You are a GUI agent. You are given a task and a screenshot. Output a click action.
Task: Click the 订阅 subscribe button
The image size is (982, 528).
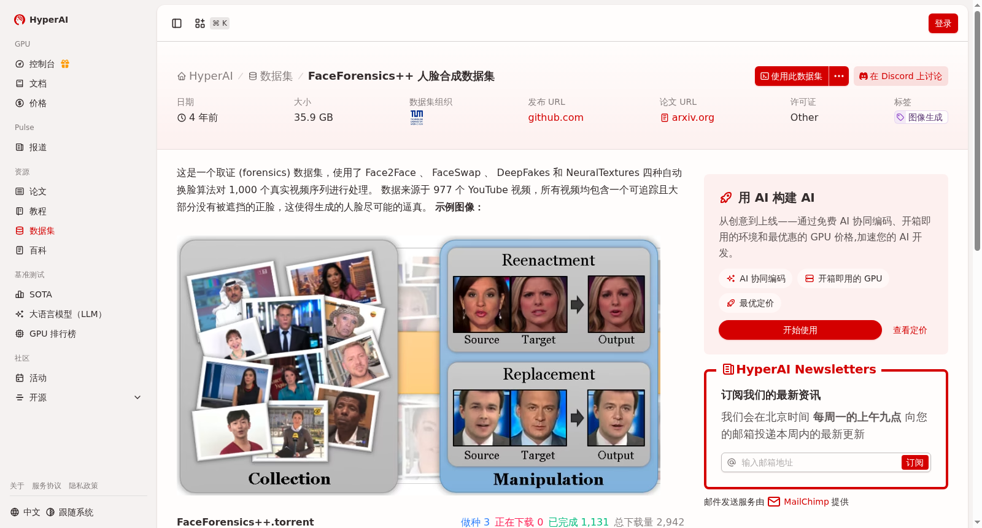pyautogui.click(x=914, y=462)
